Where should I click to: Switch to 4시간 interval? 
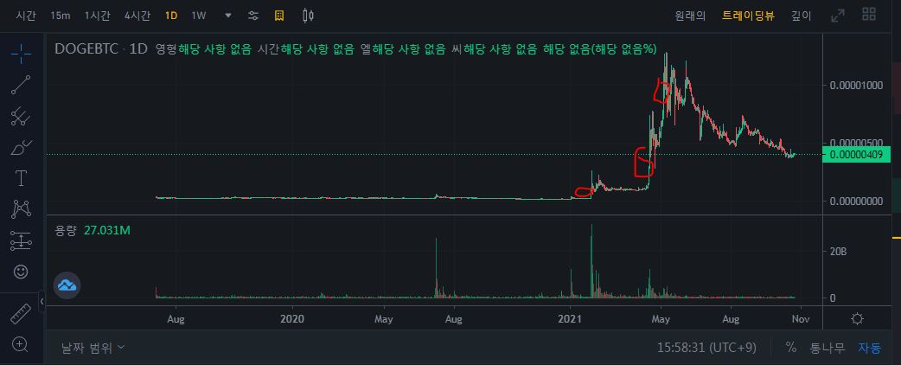click(136, 16)
